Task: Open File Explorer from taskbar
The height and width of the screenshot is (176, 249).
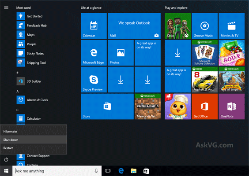Action: [x=134, y=171]
